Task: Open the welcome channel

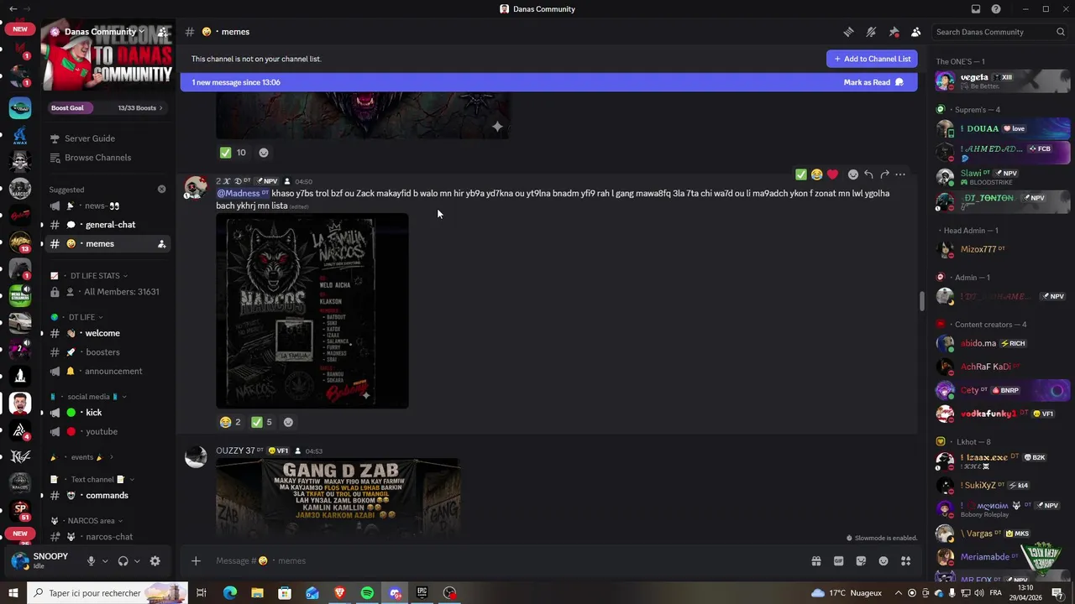Action: (107, 333)
